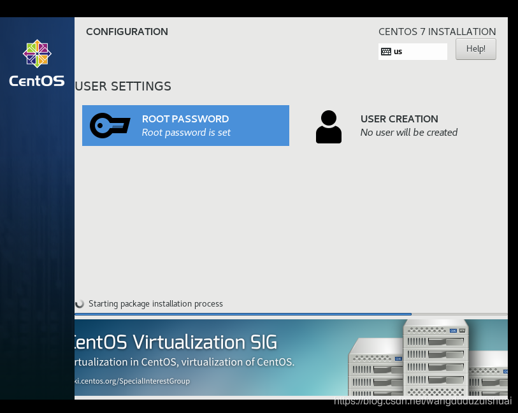Image resolution: width=518 pixels, height=413 pixels.
Task: Click the CONFIGURATION heading
Action: coord(127,32)
